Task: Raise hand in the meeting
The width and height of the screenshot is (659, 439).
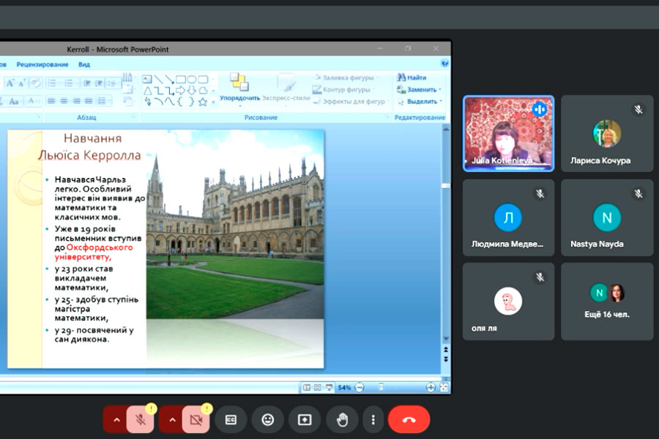Action: pos(342,420)
